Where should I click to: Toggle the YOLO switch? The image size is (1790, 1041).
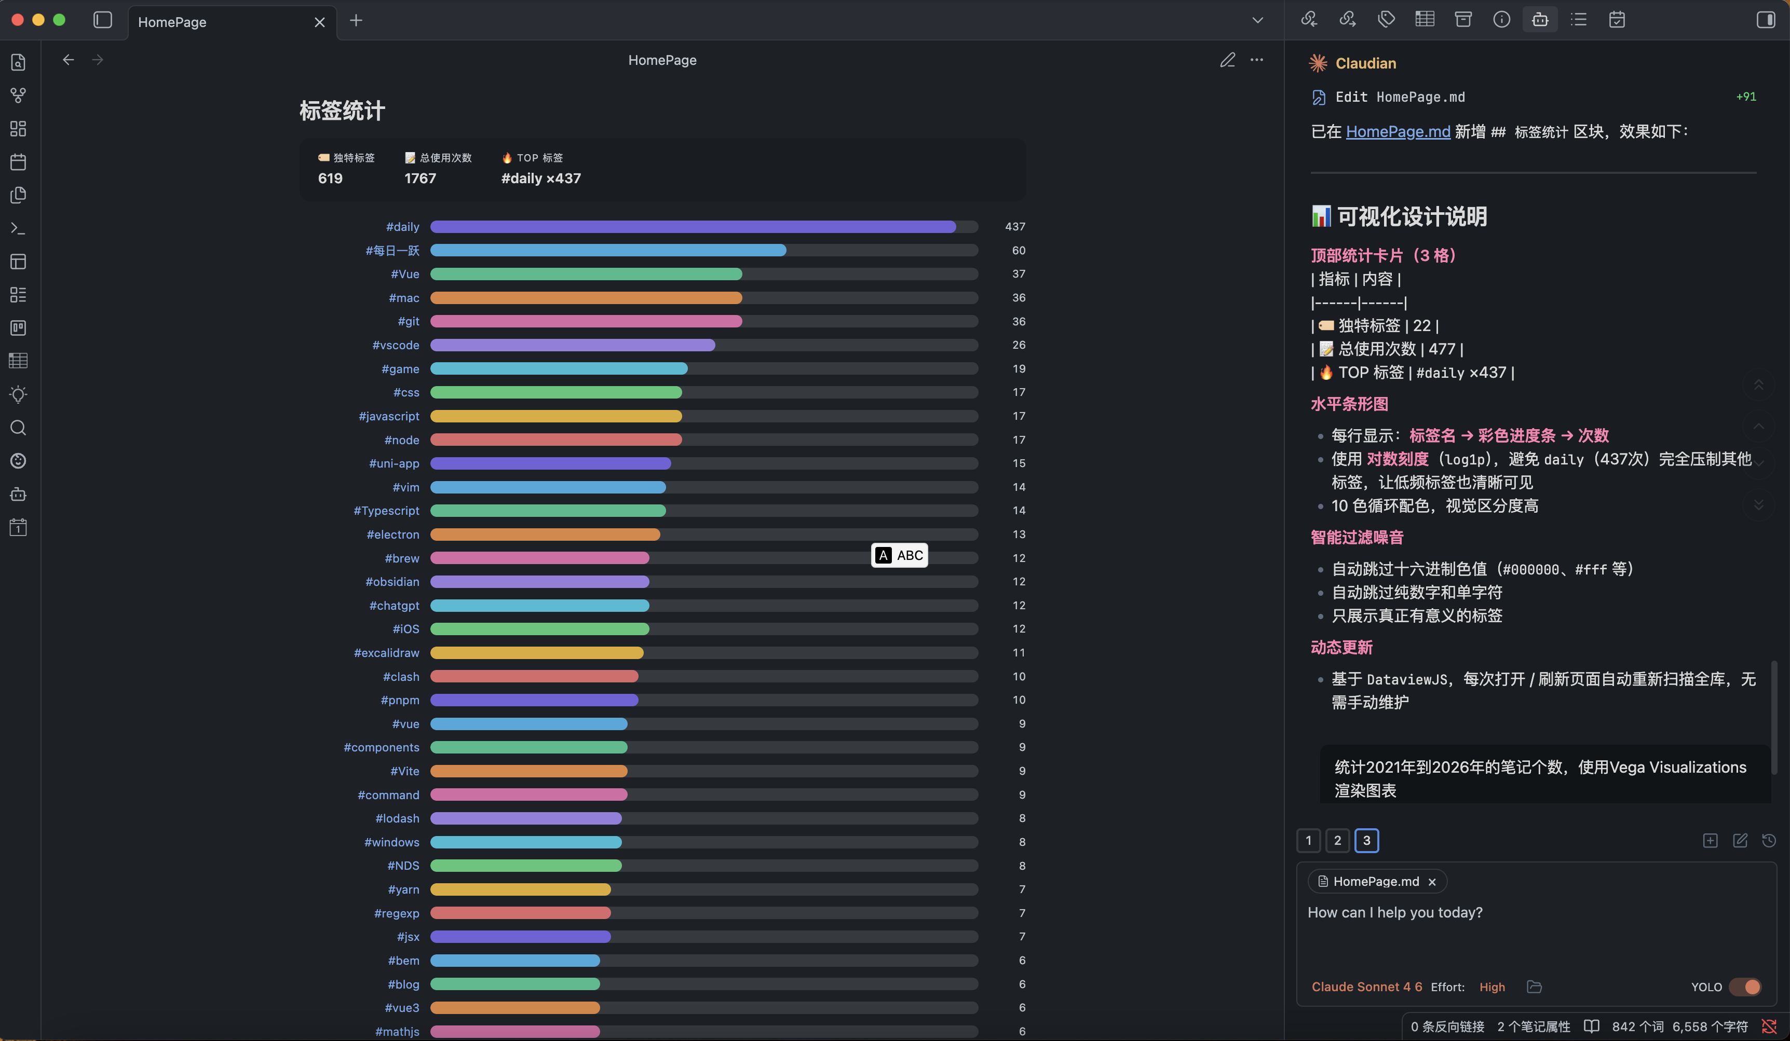pyautogui.click(x=1745, y=987)
